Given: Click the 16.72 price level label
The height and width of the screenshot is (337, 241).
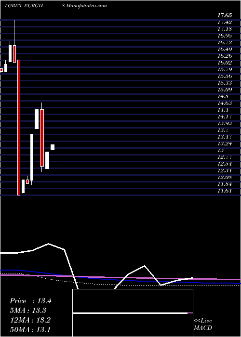Looking at the screenshot, I should [x=225, y=42].
